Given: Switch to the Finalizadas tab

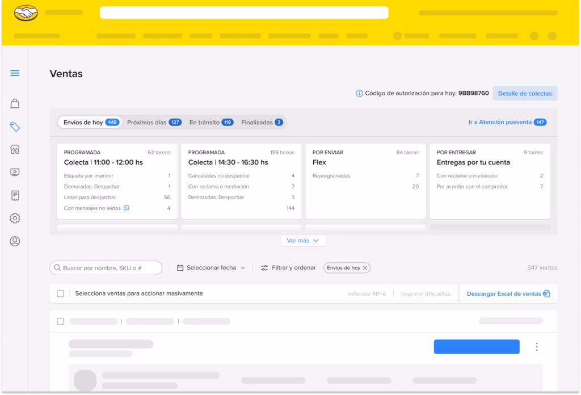Looking at the screenshot, I should coord(262,122).
